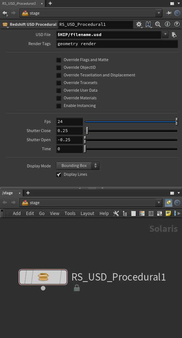Click the network box layout icon
Viewport: 182px width, 338px height.
pos(159,214)
